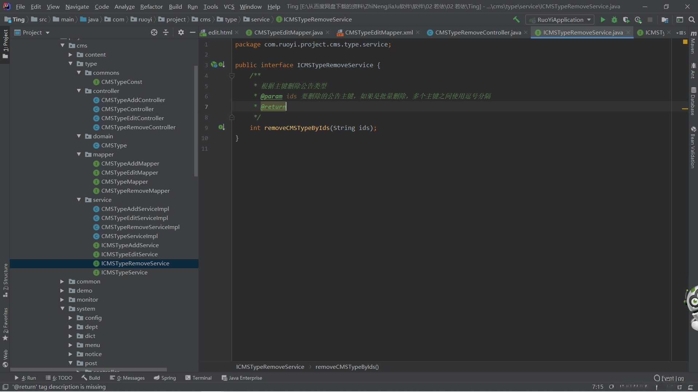Screen dimensions: 698x392
Task: Toggle the Maven tool window
Action: (x=693, y=43)
